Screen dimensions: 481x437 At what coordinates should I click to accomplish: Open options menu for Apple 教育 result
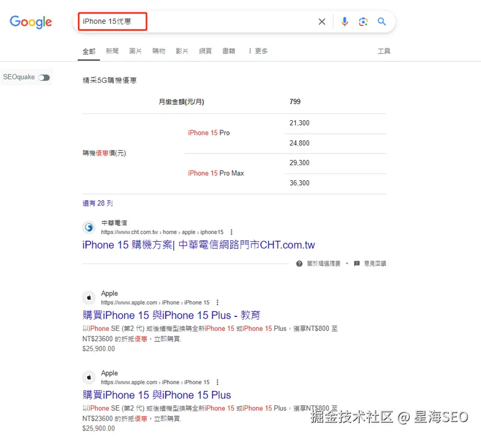(217, 302)
